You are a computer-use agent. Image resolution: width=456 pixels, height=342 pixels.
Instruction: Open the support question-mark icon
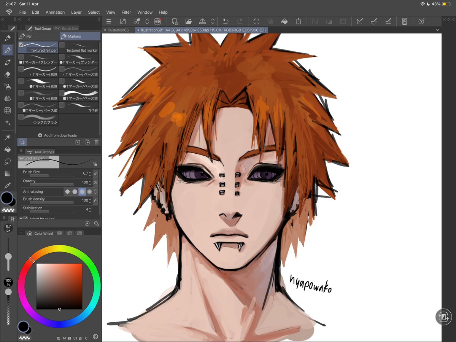pos(421,21)
